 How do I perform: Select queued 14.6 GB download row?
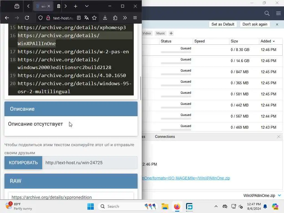(x=212, y=61)
